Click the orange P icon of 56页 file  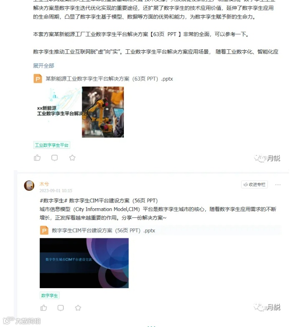pyautogui.click(x=44, y=230)
